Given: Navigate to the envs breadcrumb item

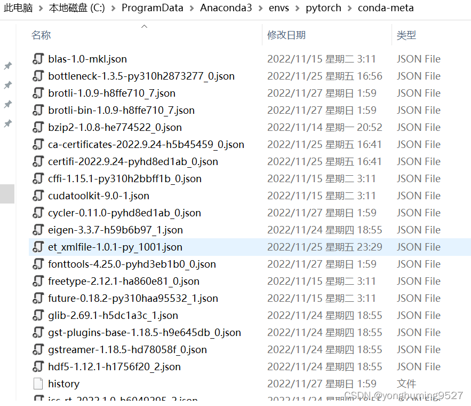Looking at the screenshot, I should coord(278,8).
